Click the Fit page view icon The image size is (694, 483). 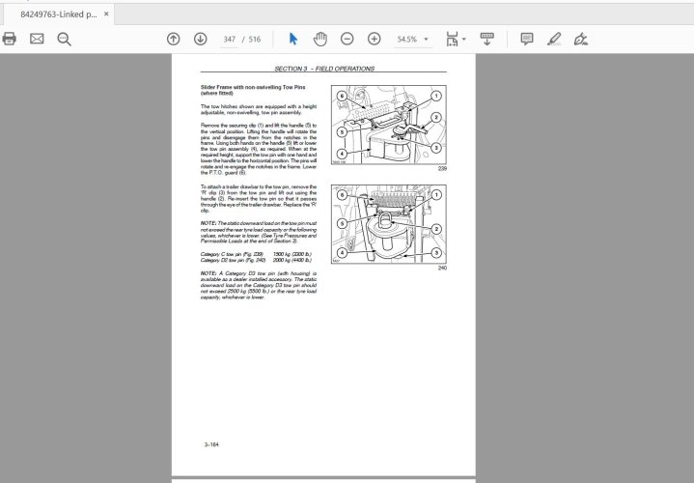pos(452,39)
